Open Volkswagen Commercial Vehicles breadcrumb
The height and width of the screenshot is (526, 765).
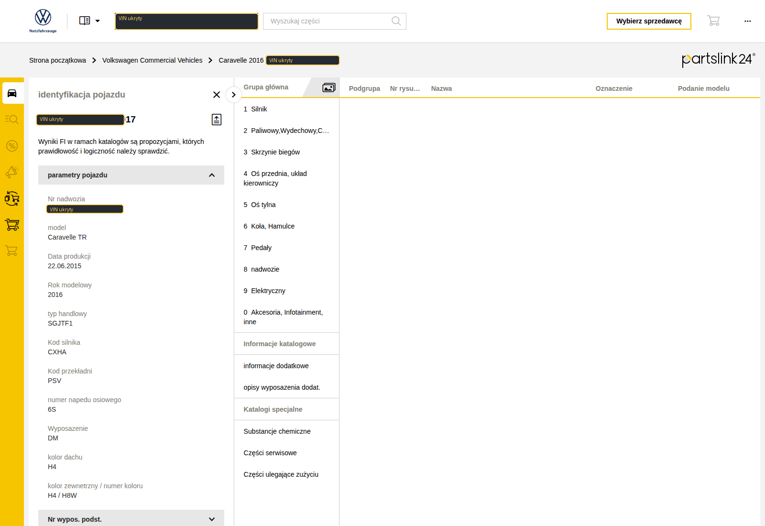point(152,60)
